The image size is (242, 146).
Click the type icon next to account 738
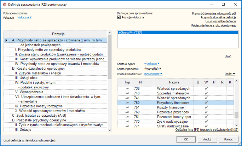coord(127,88)
